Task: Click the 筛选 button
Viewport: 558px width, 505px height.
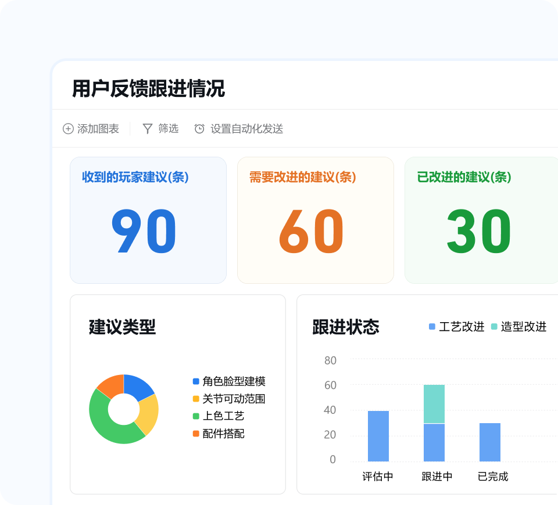Action: (x=163, y=129)
